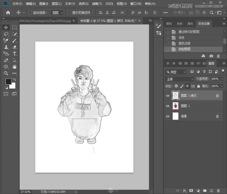Screen dimensions: 227x194
Task: Expand hidden document tabs chevron
Action: point(150,21)
